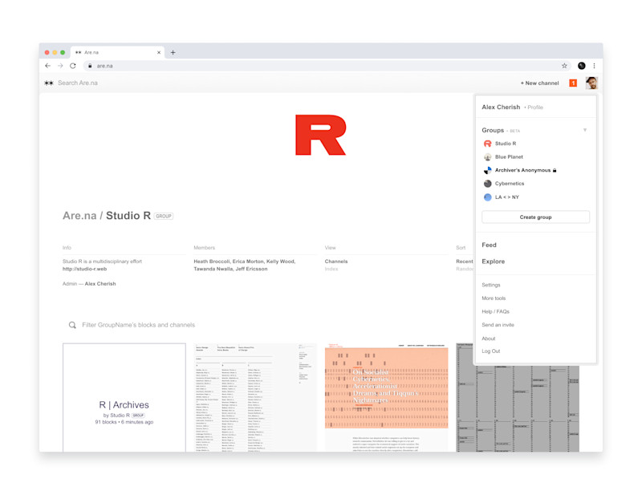This screenshot has height=495, width=642.
Task: Open the R | Archives channel card
Action: click(124, 397)
